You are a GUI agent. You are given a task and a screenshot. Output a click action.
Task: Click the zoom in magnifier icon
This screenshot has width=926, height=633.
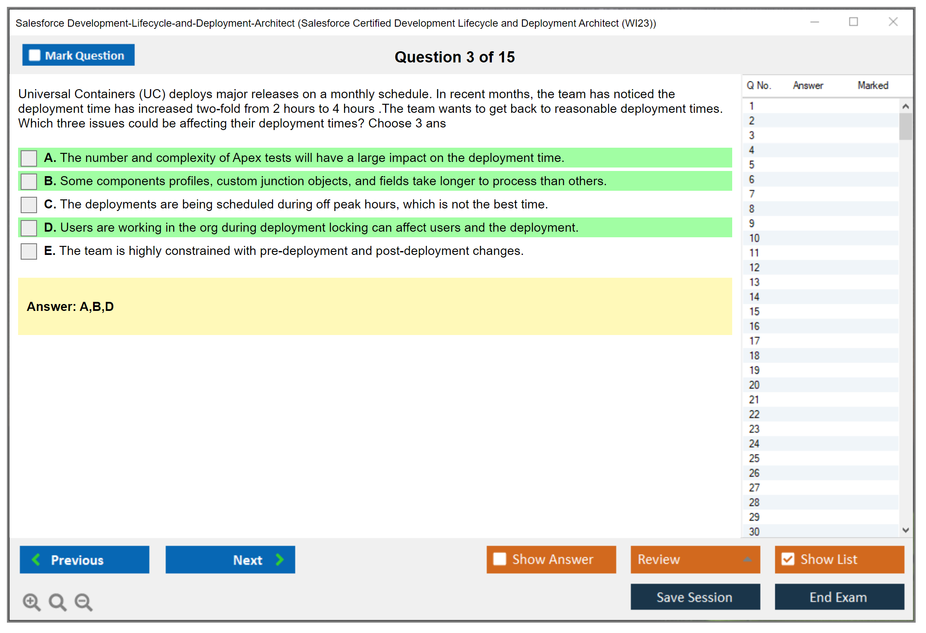pos(31,602)
